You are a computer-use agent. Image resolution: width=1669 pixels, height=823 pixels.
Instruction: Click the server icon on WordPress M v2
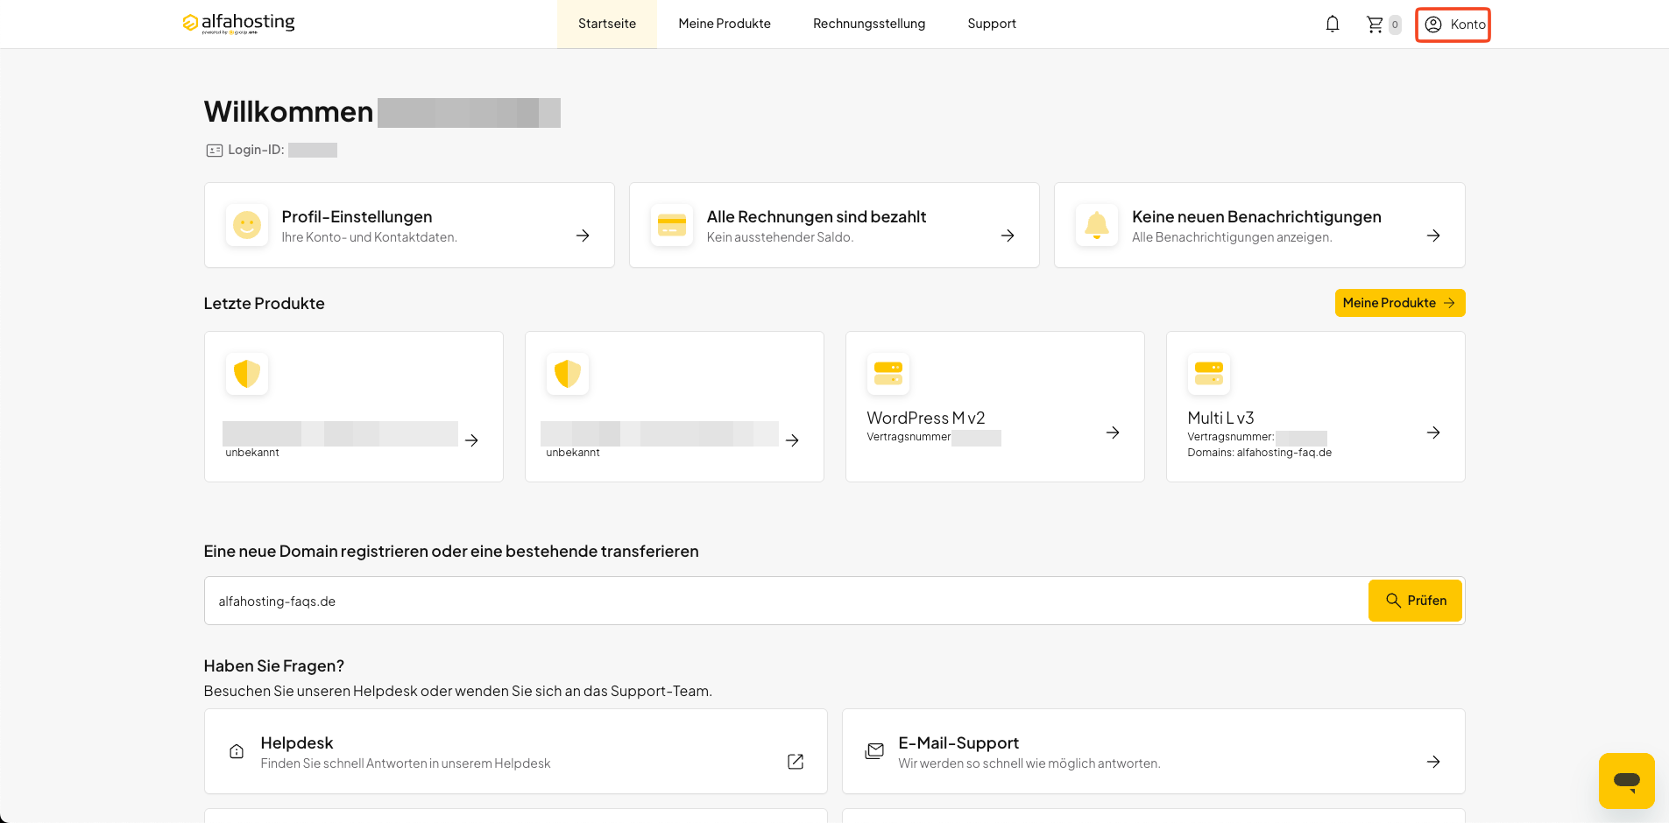pyautogui.click(x=888, y=374)
